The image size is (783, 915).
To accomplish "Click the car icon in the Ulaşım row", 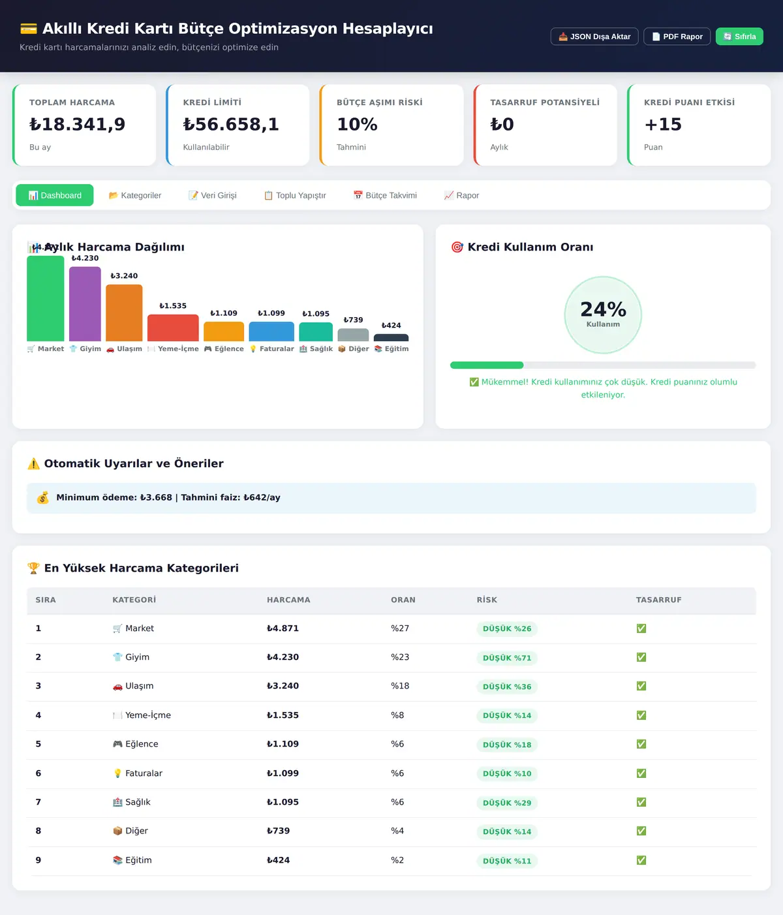I will tap(117, 686).
